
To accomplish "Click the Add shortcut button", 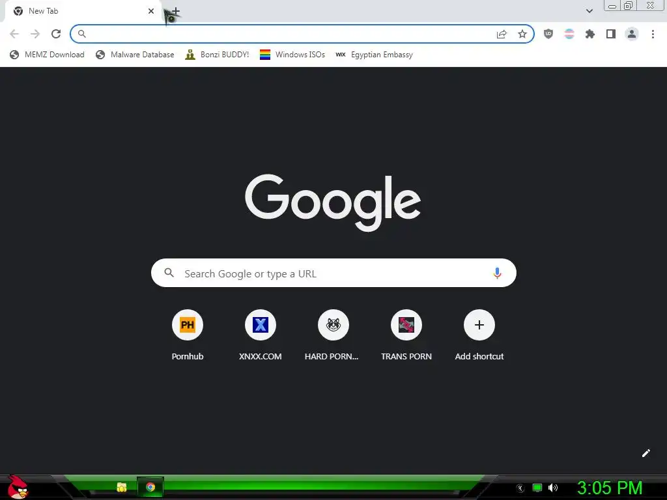I will tap(479, 336).
